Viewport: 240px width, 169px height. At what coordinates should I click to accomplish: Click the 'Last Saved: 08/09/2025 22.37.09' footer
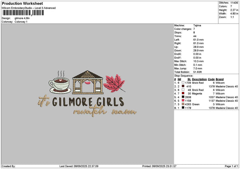coord(79,166)
